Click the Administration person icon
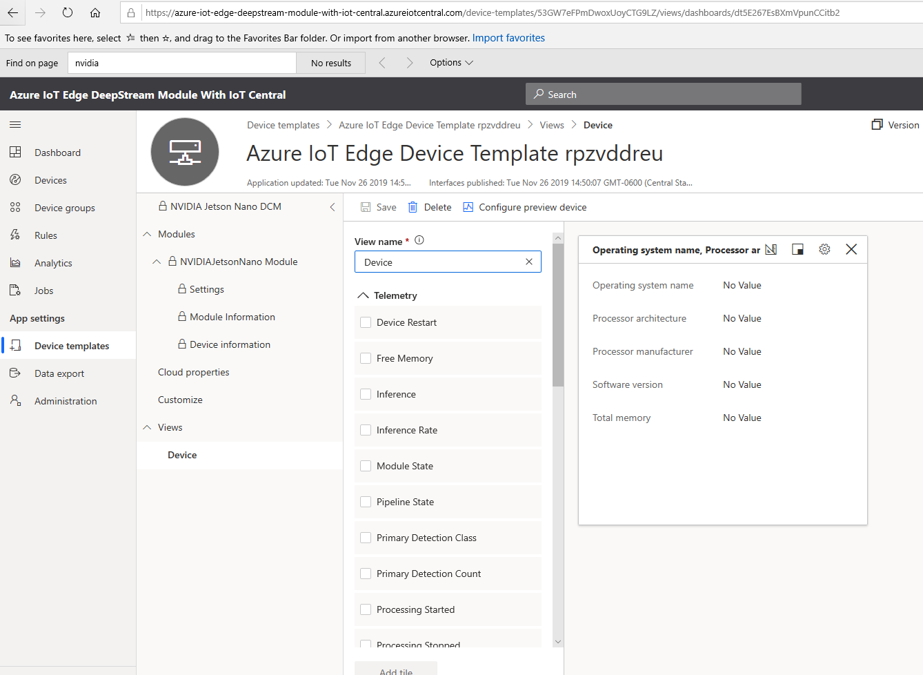The image size is (923, 675). 15,401
